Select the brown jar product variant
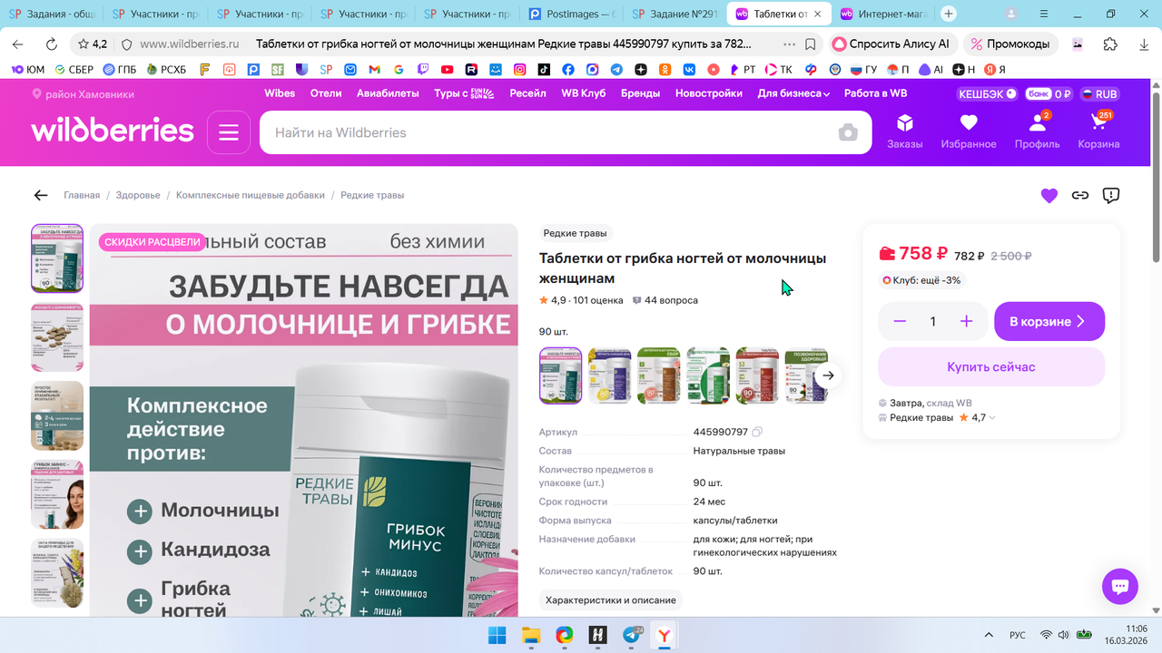The width and height of the screenshot is (1162, 653). pos(658,375)
